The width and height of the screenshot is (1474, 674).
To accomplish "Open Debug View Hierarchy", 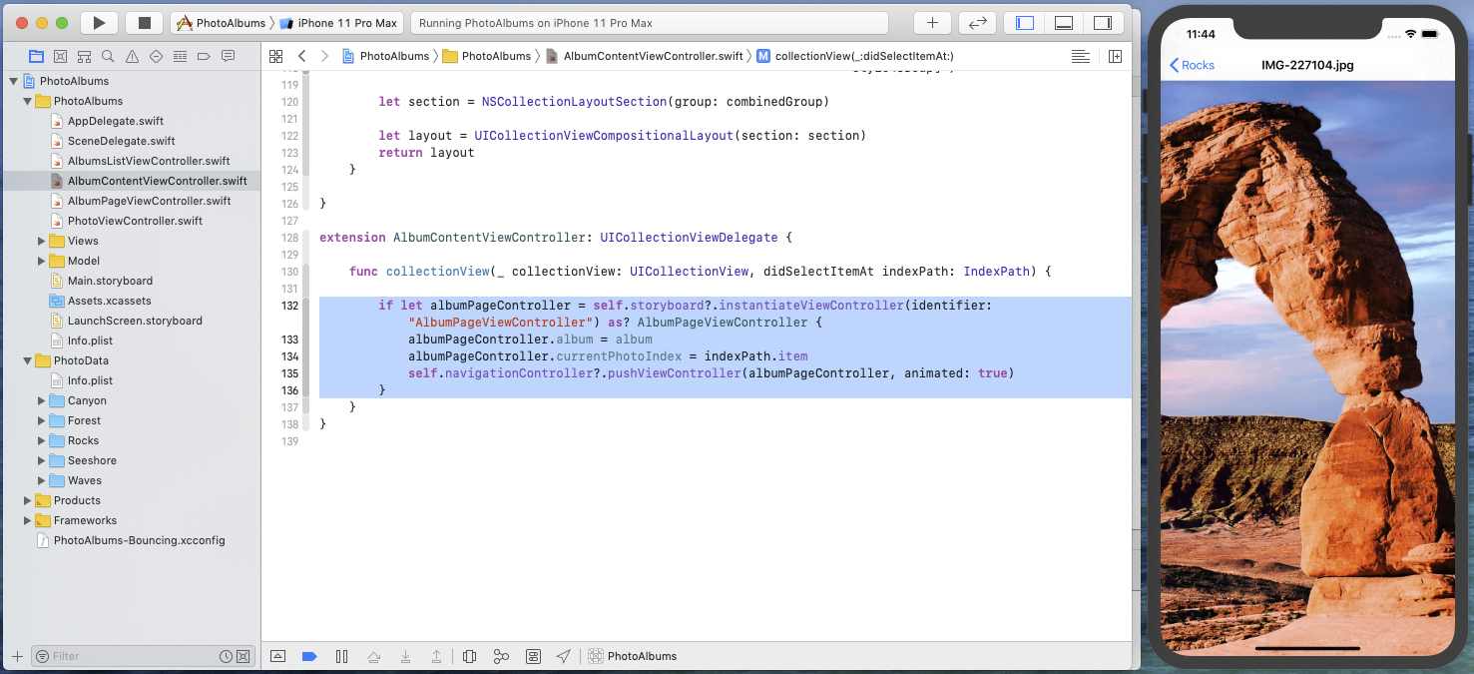I will tap(469, 656).
